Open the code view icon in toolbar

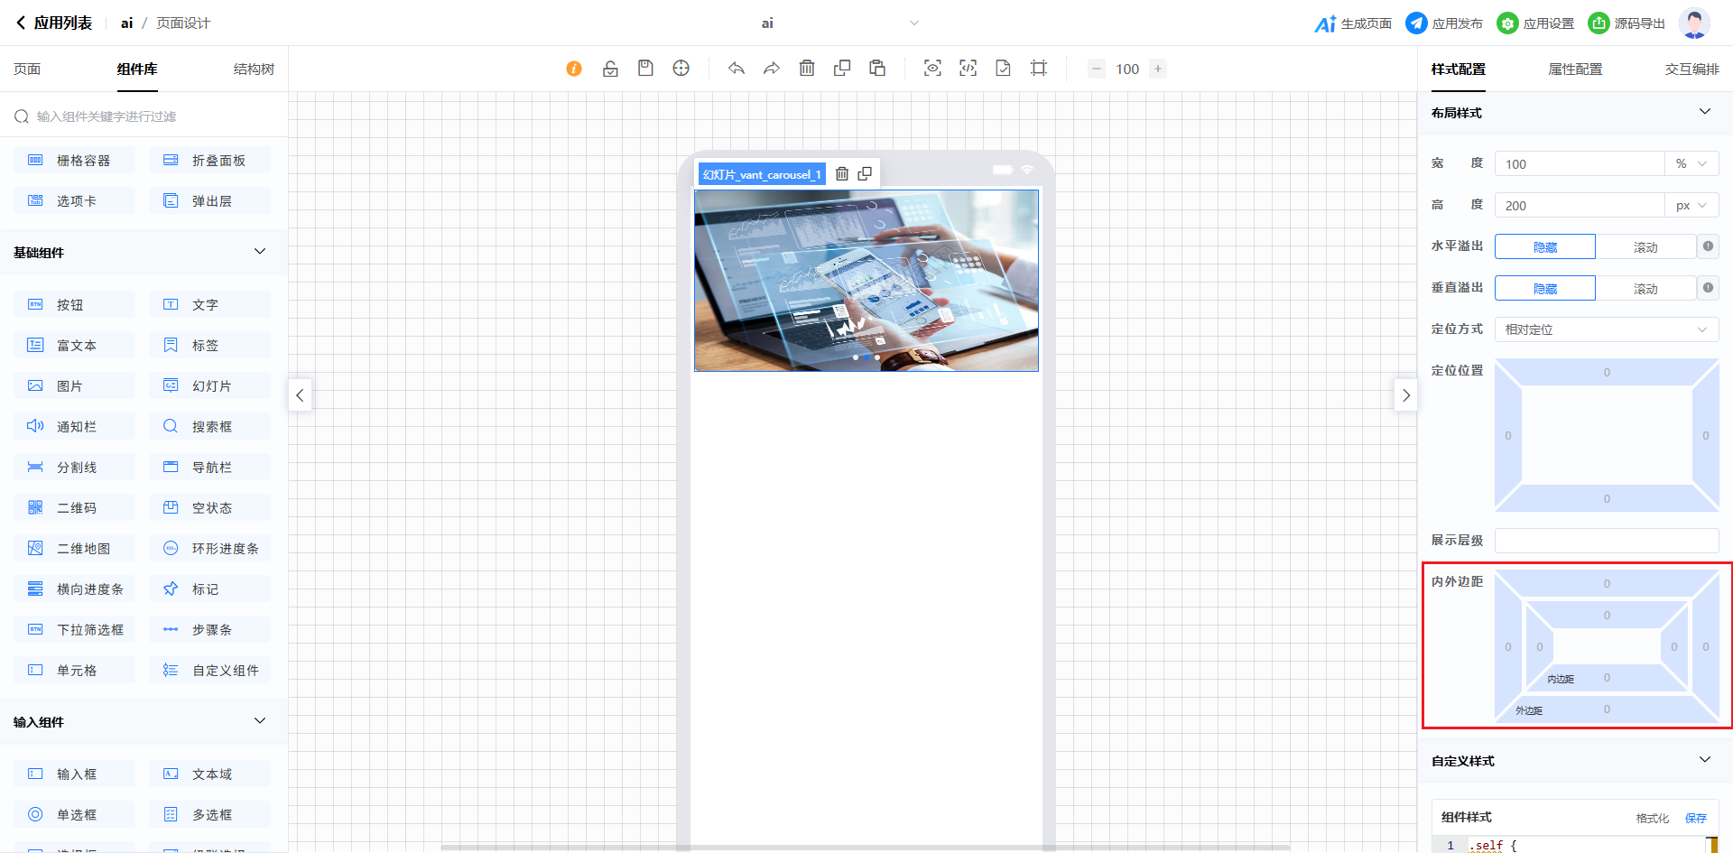click(968, 69)
